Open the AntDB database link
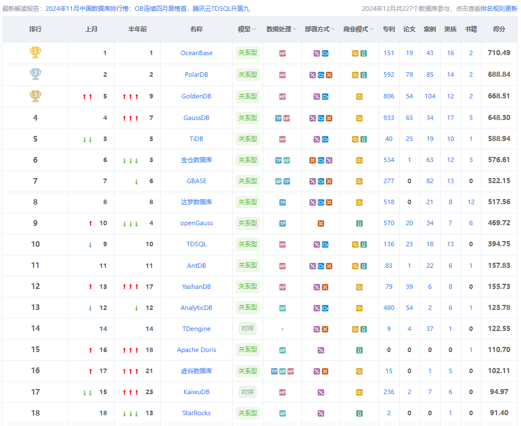The width and height of the screenshot is (521, 426). click(196, 266)
